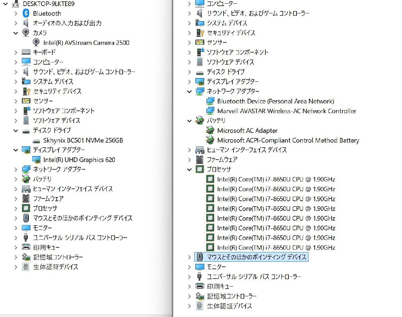The width and height of the screenshot is (402, 317).
Task: Select センサー row in left pane
Action: click(x=43, y=101)
